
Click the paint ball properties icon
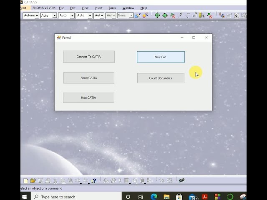click(x=145, y=15)
